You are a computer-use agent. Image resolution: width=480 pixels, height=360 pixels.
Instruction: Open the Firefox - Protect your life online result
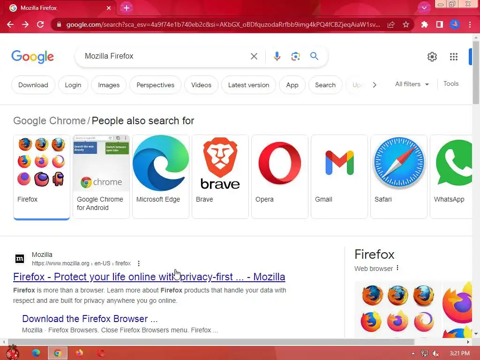tap(149, 277)
